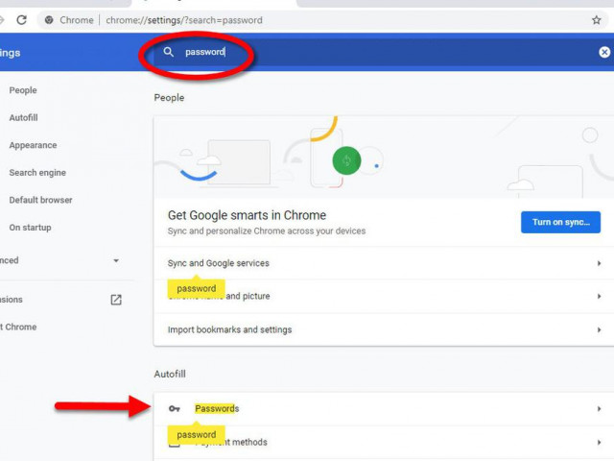The height and width of the screenshot is (461, 614).
Task: Click the key icon beside Passwords
Action: 175,409
